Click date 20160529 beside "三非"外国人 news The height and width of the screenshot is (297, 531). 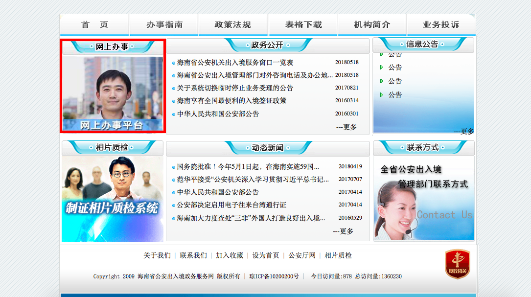pyautogui.click(x=350, y=218)
